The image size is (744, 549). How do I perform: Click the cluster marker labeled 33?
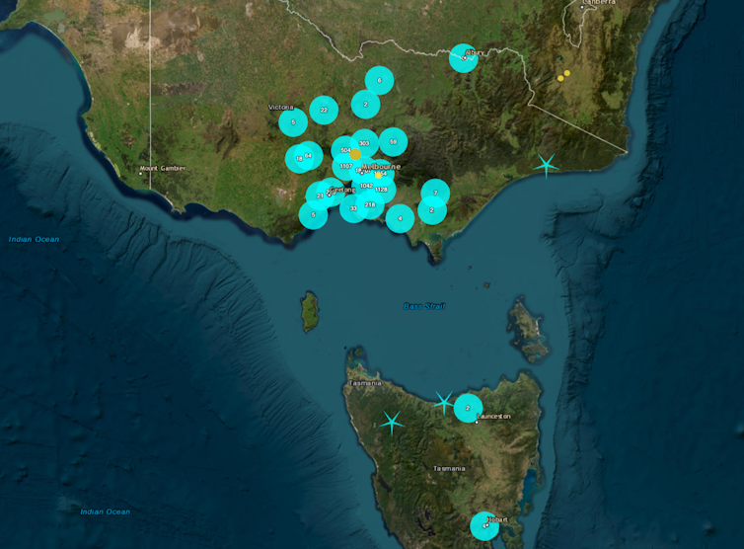click(x=353, y=208)
